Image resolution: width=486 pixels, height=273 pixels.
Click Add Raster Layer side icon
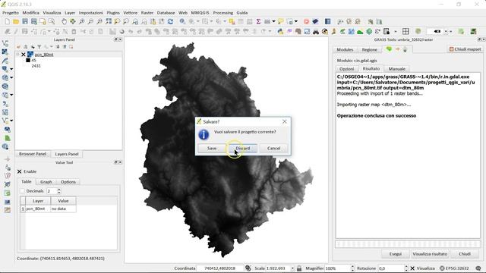[5, 52]
